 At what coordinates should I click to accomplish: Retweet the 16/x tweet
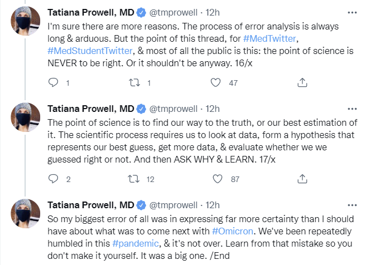tap(134, 83)
